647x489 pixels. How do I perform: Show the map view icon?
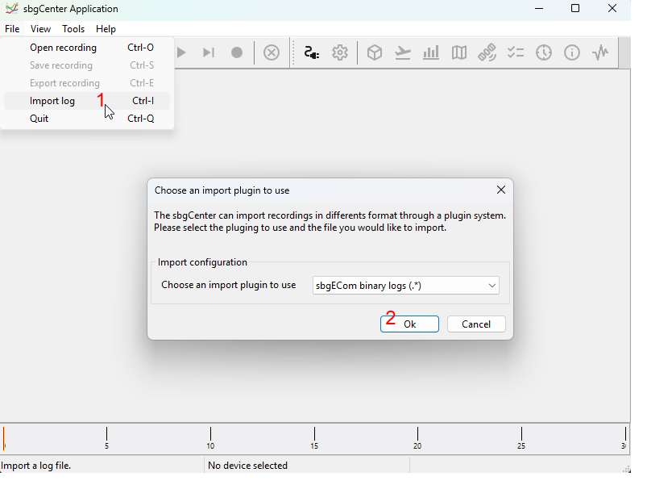point(459,52)
